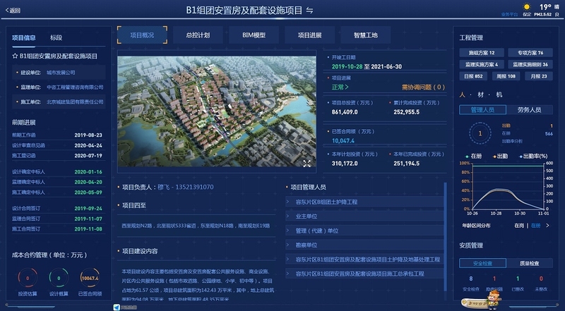Click the 北京城建集团有限责任公司 link
565x311 pixels.
pyautogui.click(x=75, y=102)
